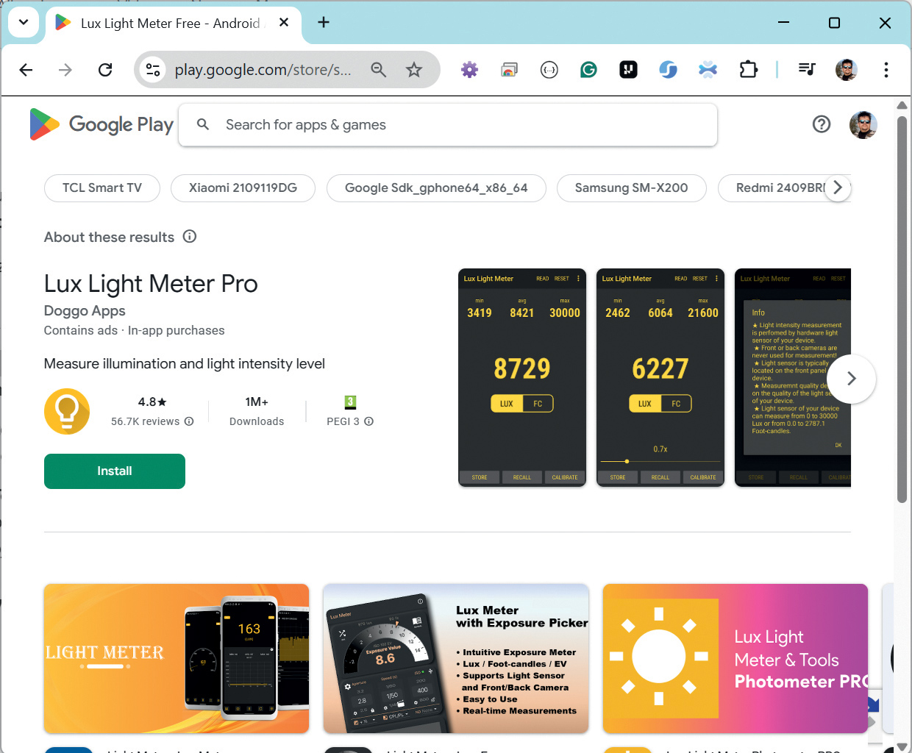Open the image gallery extension icon
The width and height of the screenshot is (912, 753).
point(509,70)
